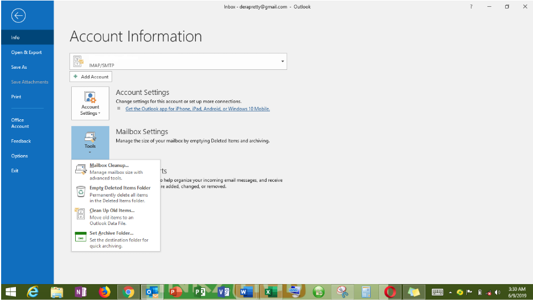Open Sticky Notes from the taskbar
The image size is (533, 300).
pyautogui.click(x=413, y=292)
